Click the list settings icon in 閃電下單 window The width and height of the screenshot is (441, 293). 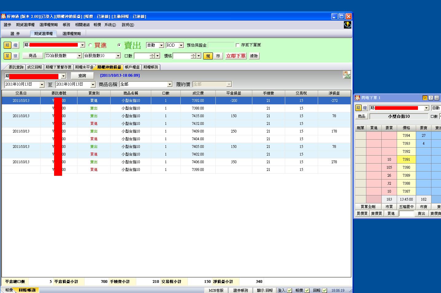pos(436,98)
